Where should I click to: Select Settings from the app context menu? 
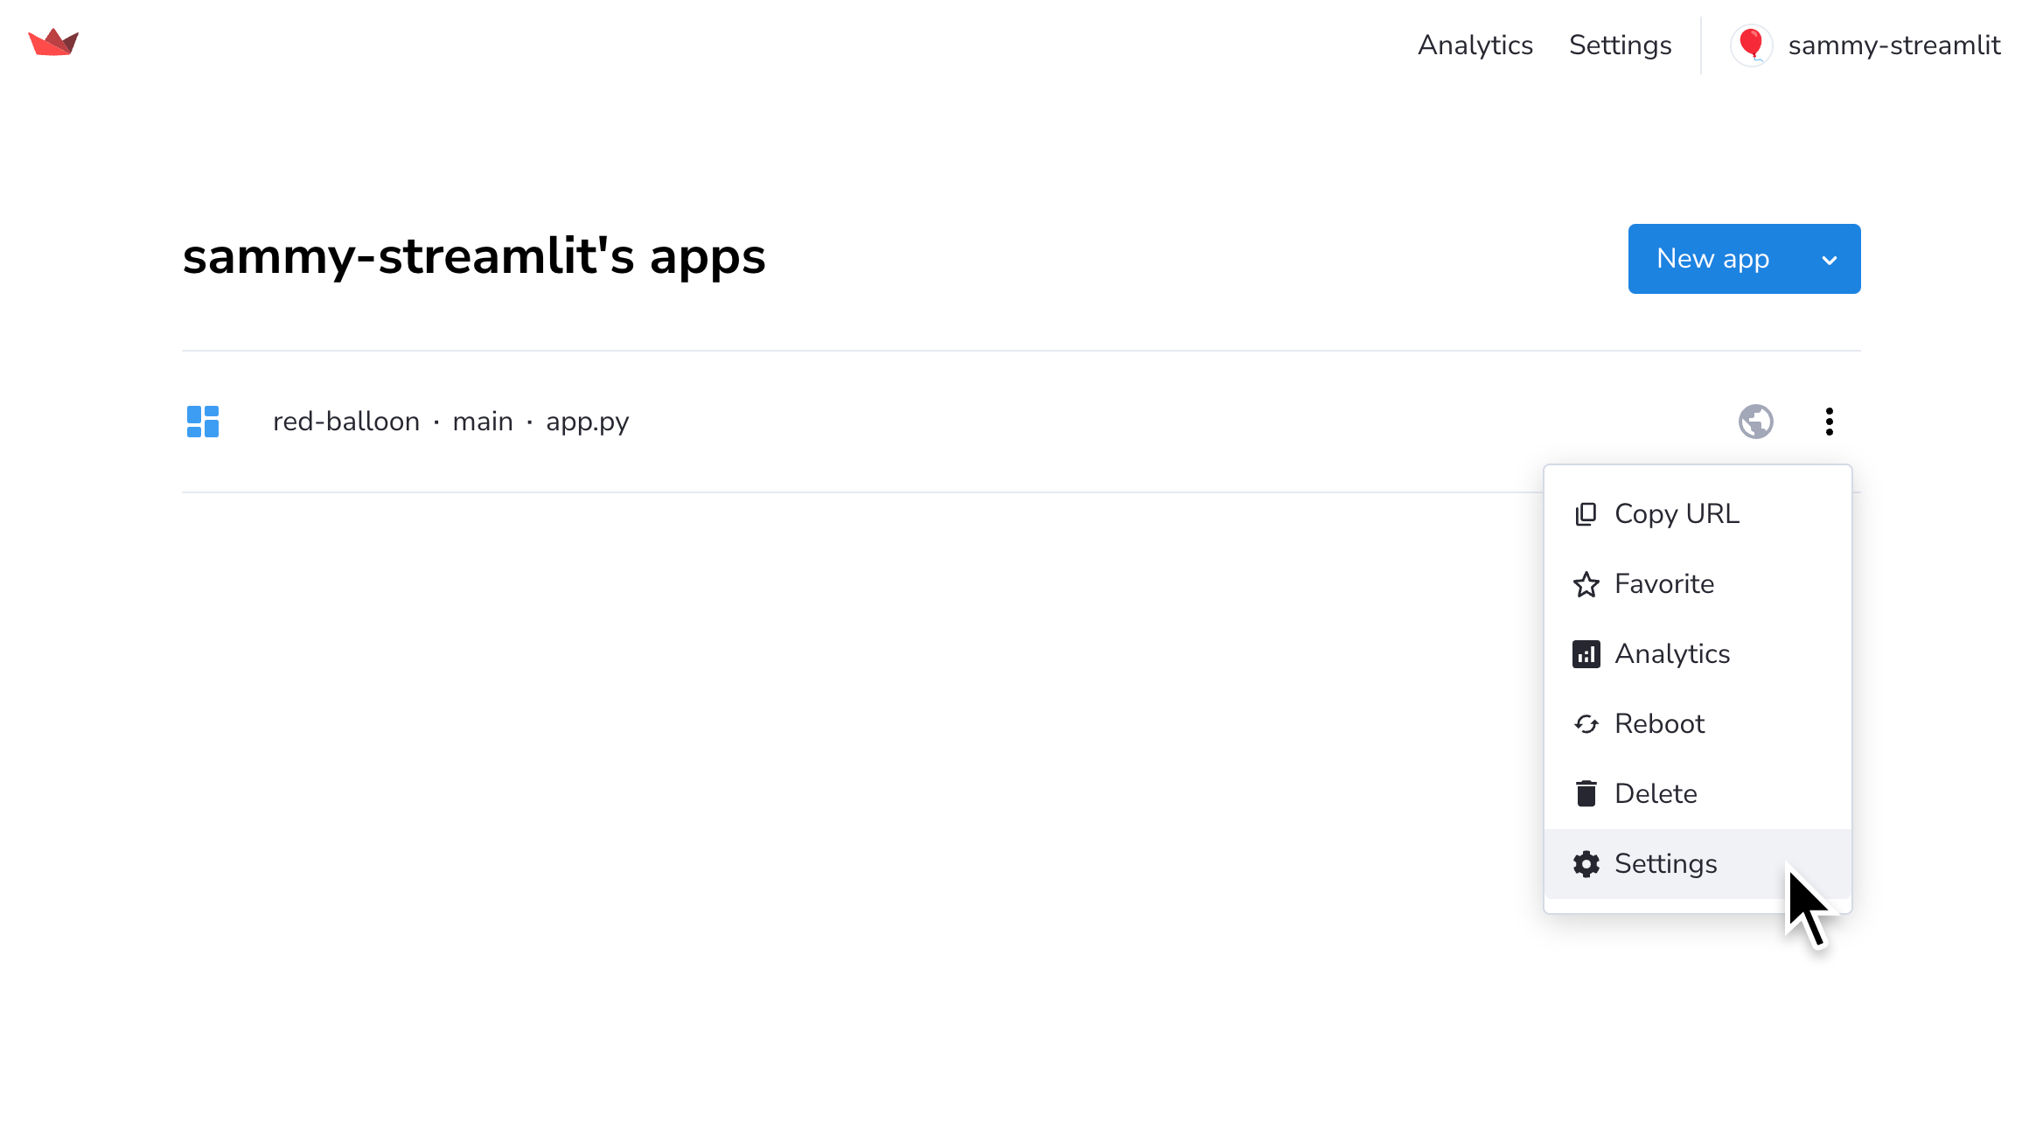[x=1666, y=861]
